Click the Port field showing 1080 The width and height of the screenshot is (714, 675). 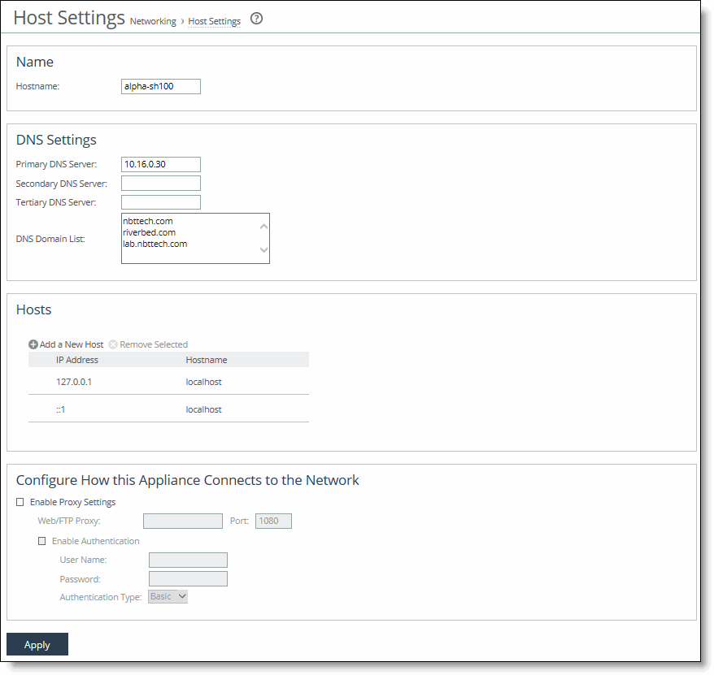273,521
